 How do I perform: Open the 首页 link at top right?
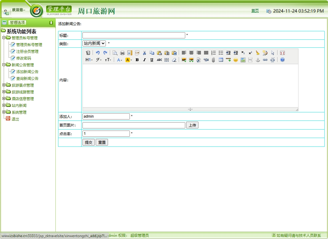[255, 11]
